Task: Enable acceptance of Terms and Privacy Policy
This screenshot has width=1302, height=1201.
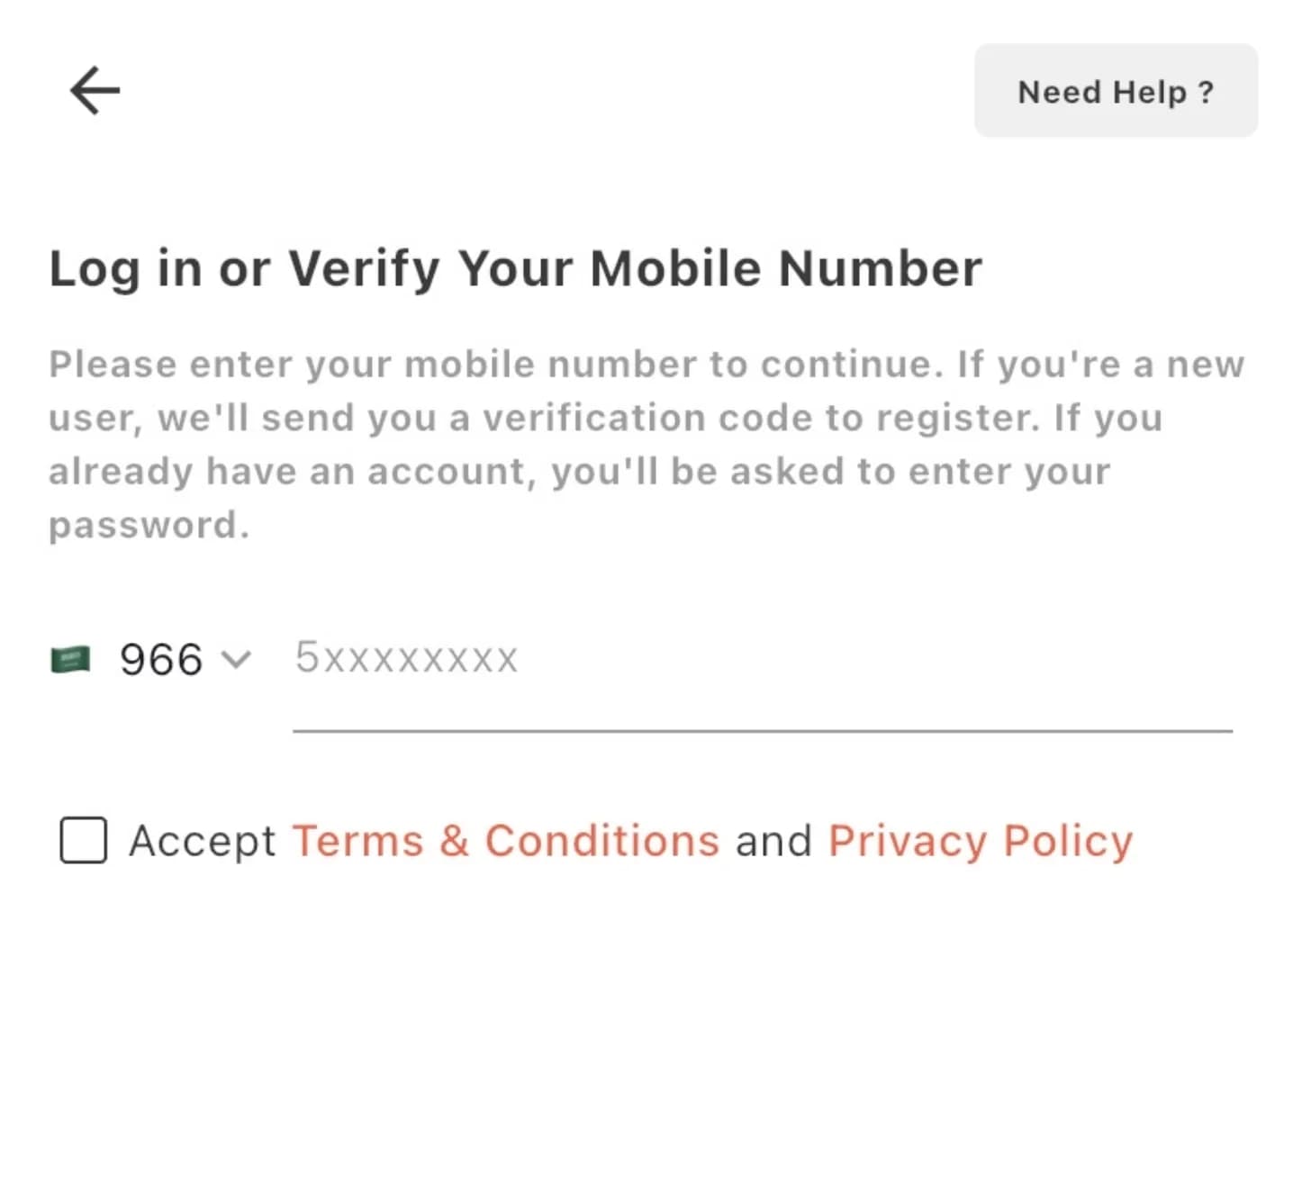Action: coord(82,841)
